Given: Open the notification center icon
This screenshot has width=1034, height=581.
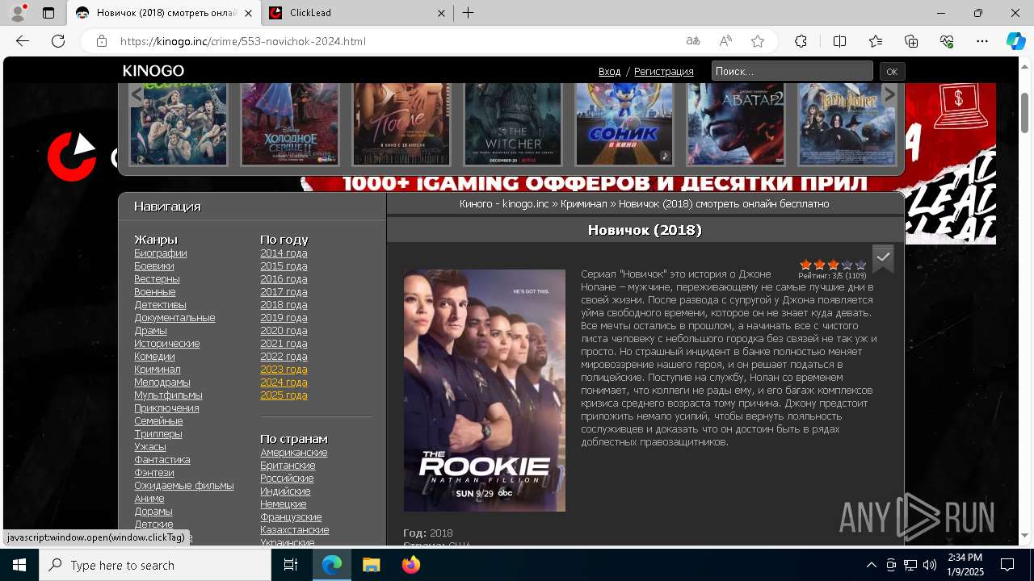Looking at the screenshot, I should tap(1007, 565).
